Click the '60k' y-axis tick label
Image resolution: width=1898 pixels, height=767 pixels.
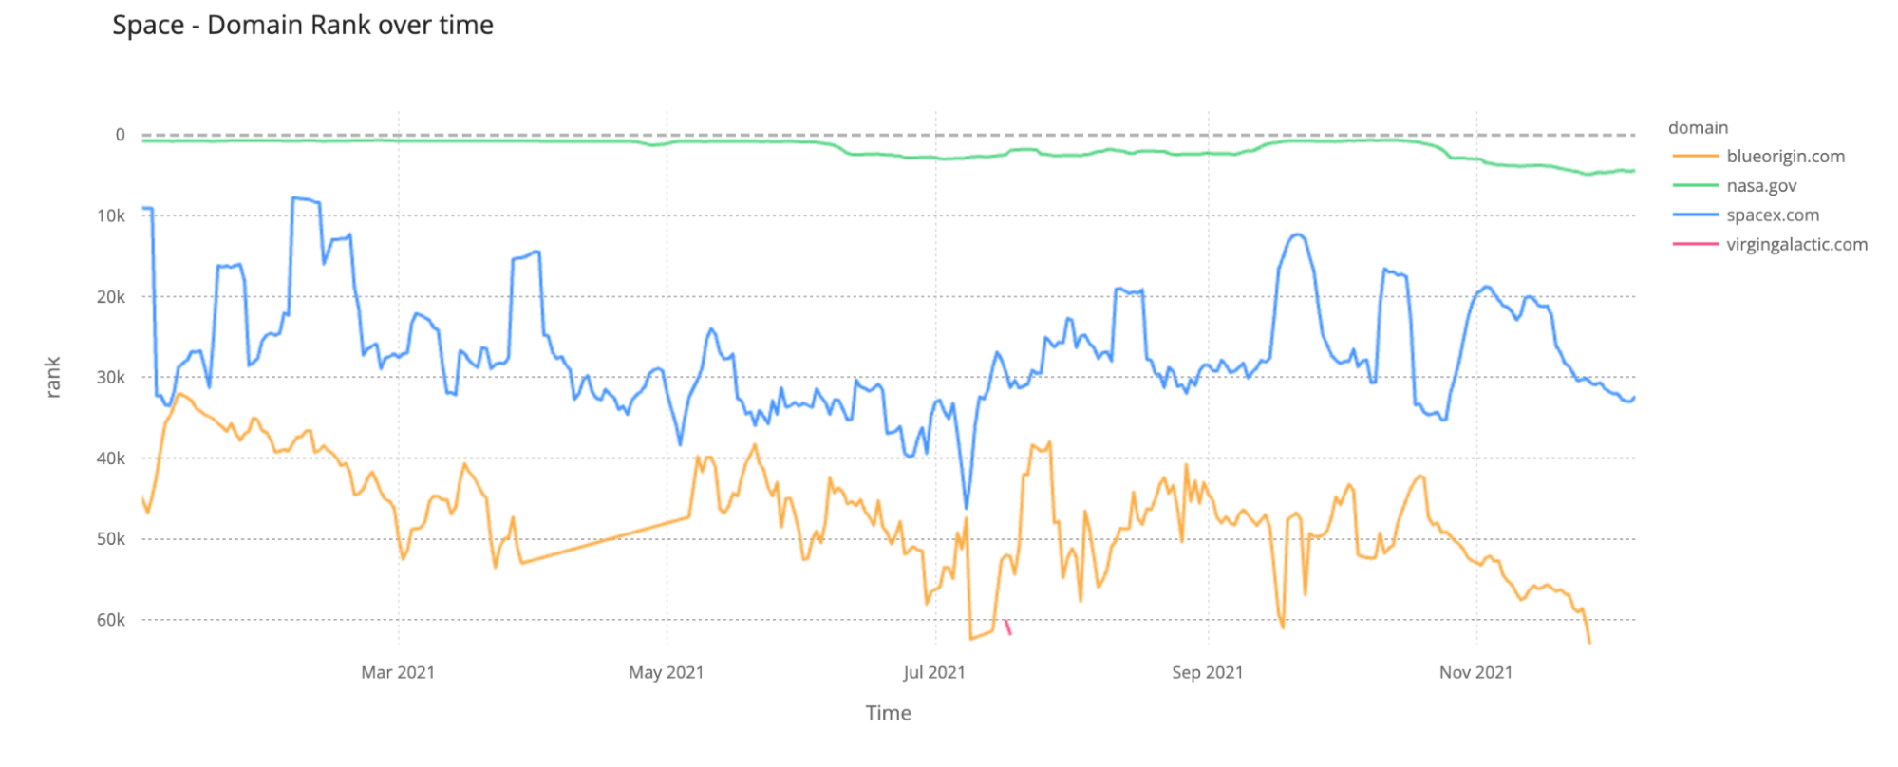pyautogui.click(x=111, y=620)
